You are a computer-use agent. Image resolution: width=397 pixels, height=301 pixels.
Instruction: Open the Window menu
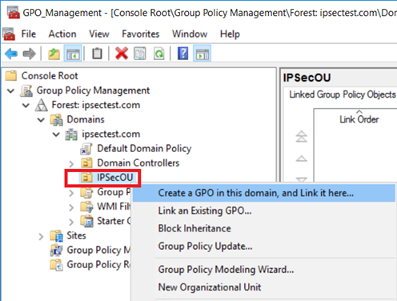(x=190, y=34)
